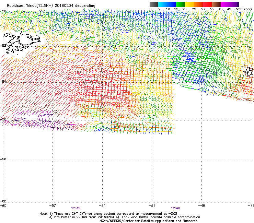Click the cyan-to-blue 5–15 knots legend segment
Screen dimensions: 254x223
click(x=167, y=4)
